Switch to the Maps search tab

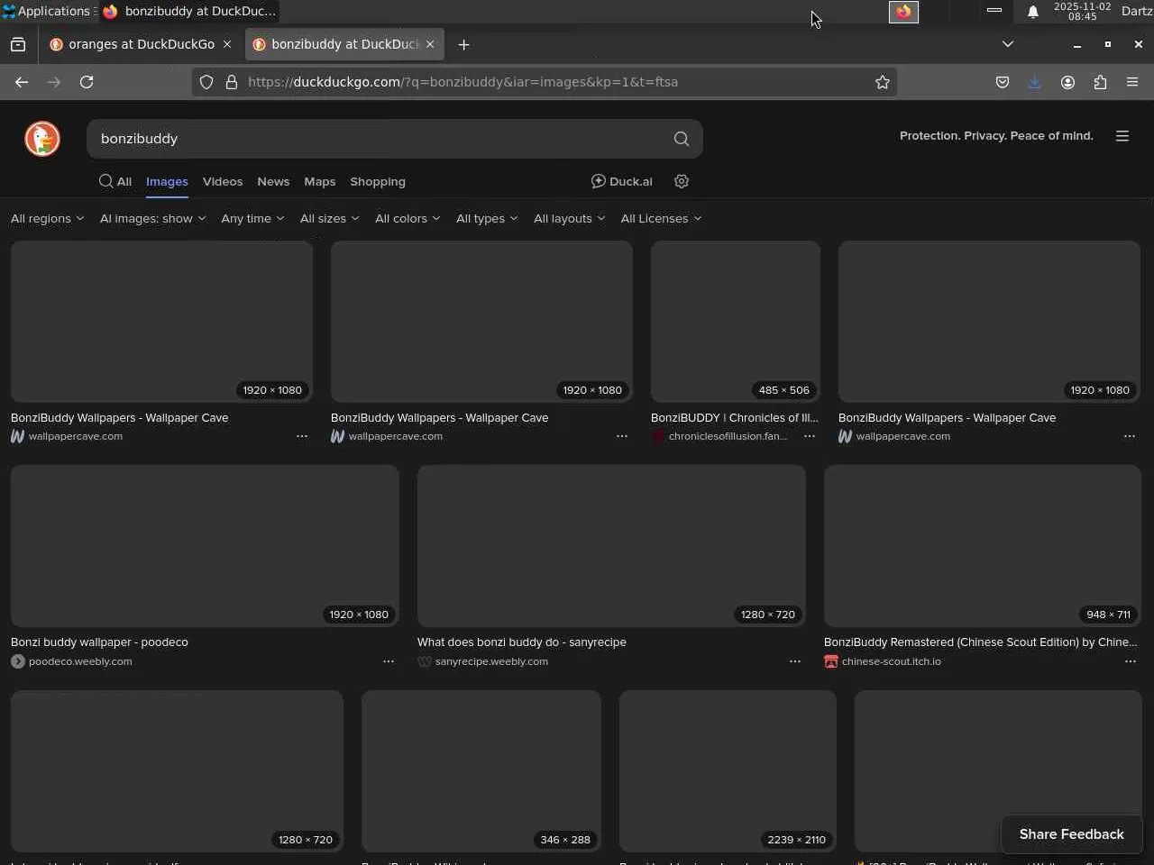click(x=320, y=181)
